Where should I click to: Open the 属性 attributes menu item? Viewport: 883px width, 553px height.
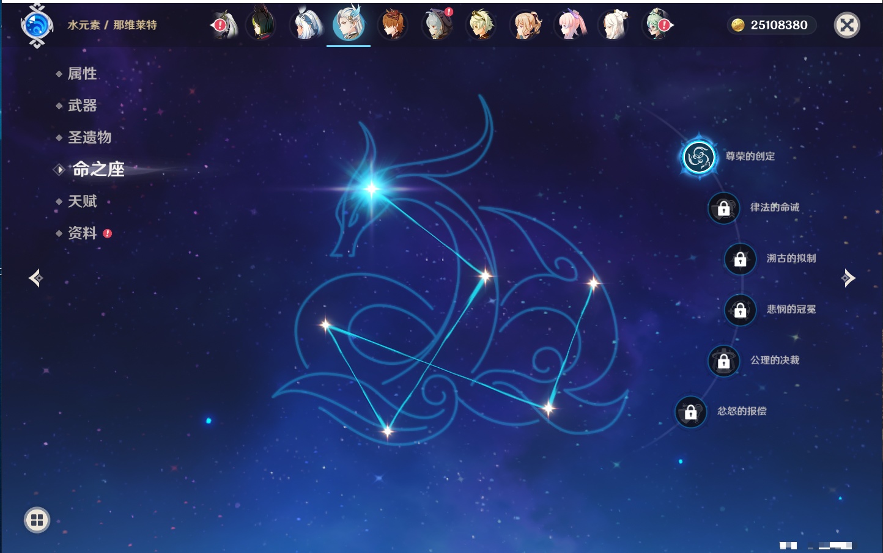(x=82, y=74)
